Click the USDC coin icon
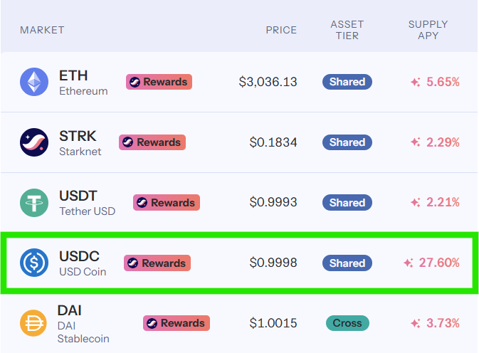 coord(34,263)
